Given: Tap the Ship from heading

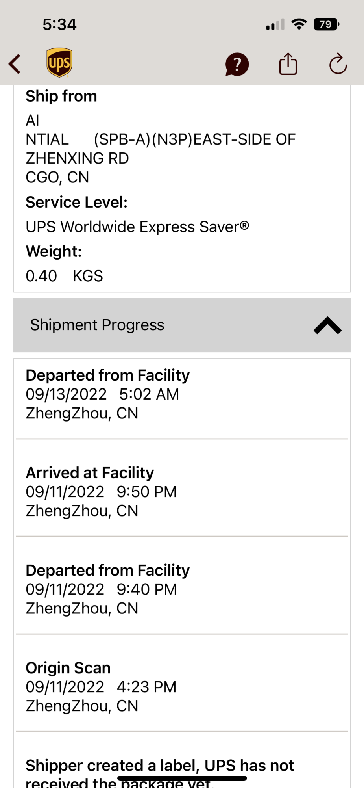Looking at the screenshot, I should point(61,96).
